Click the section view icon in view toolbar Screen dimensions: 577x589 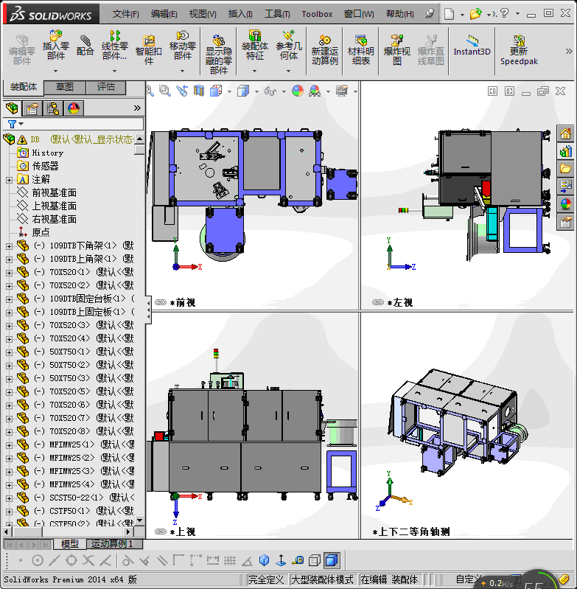[198, 91]
